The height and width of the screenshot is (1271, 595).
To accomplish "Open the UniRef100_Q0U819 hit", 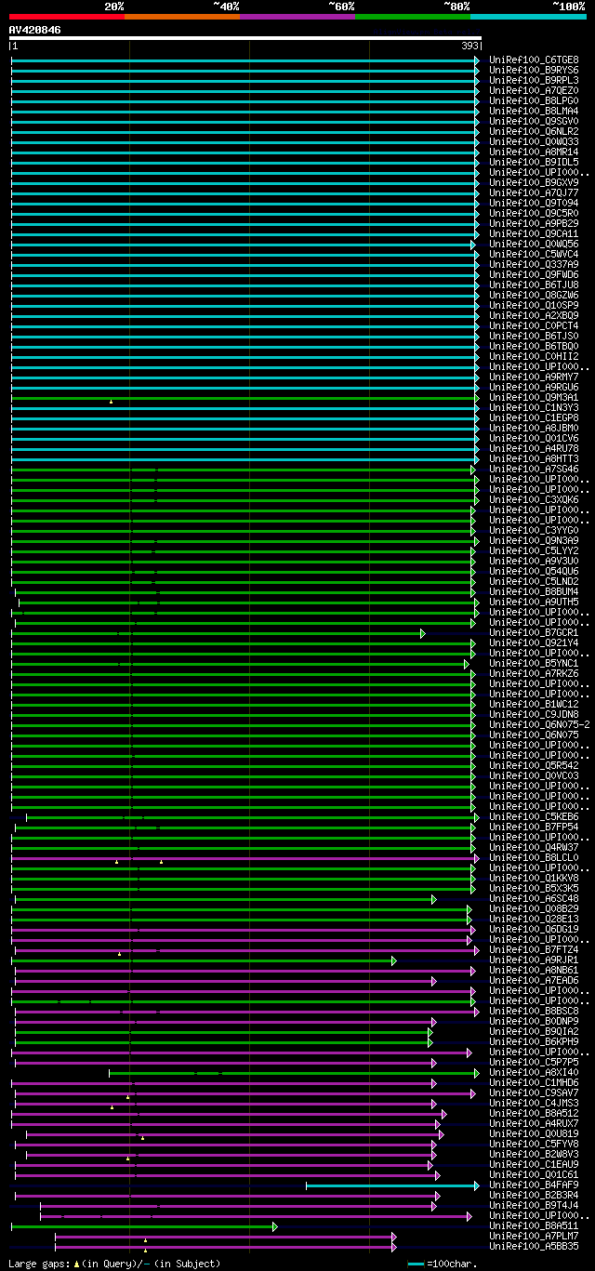I will pos(534,1133).
